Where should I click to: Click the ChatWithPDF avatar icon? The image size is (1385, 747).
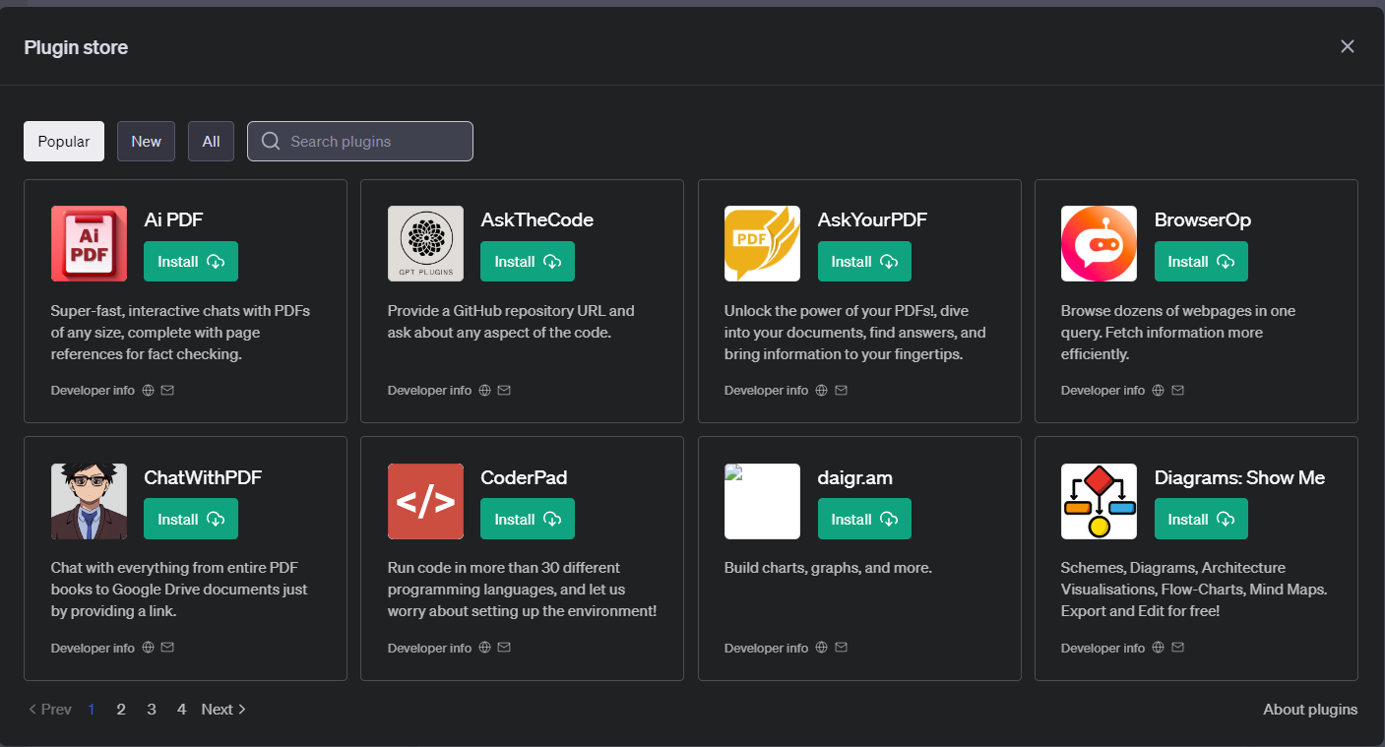[x=89, y=501]
